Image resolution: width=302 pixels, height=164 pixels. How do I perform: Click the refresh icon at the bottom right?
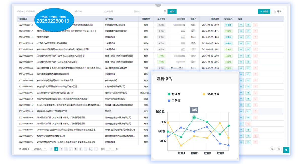click(x=272, y=149)
